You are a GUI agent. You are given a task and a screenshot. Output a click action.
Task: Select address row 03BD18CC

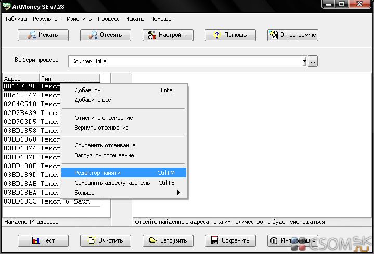tap(20, 201)
